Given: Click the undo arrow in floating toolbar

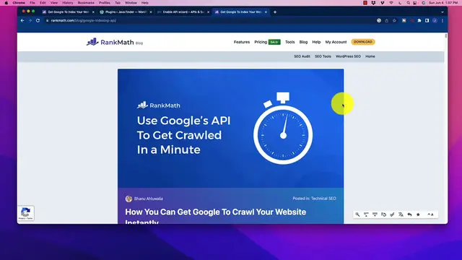Looking at the screenshot, I should [409, 214].
